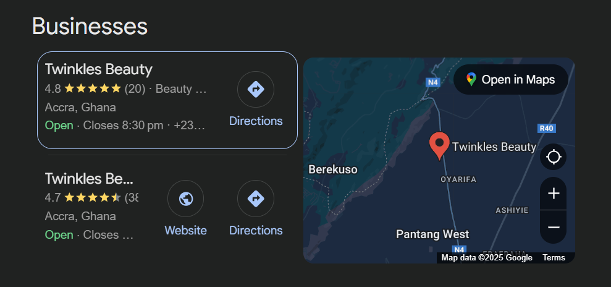611x287 pixels.
Task: Click the red location pin on the map
Action: [439, 145]
